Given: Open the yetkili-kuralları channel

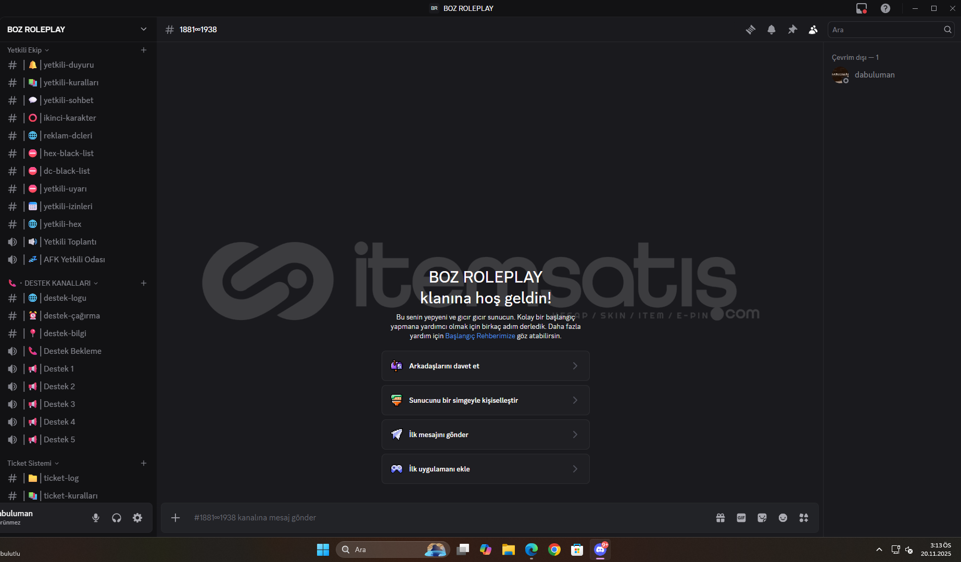Looking at the screenshot, I should 77,83.
